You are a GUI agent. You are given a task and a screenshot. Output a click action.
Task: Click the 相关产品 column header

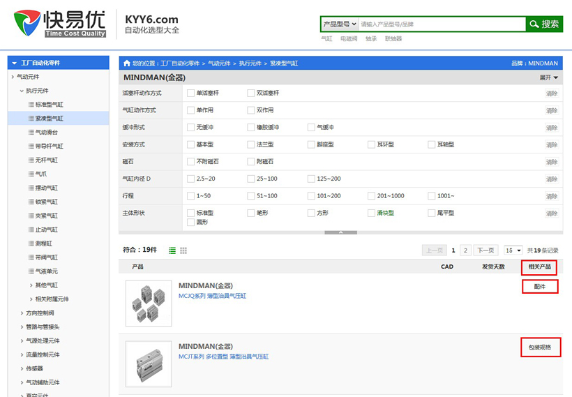(x=539, y=267)
